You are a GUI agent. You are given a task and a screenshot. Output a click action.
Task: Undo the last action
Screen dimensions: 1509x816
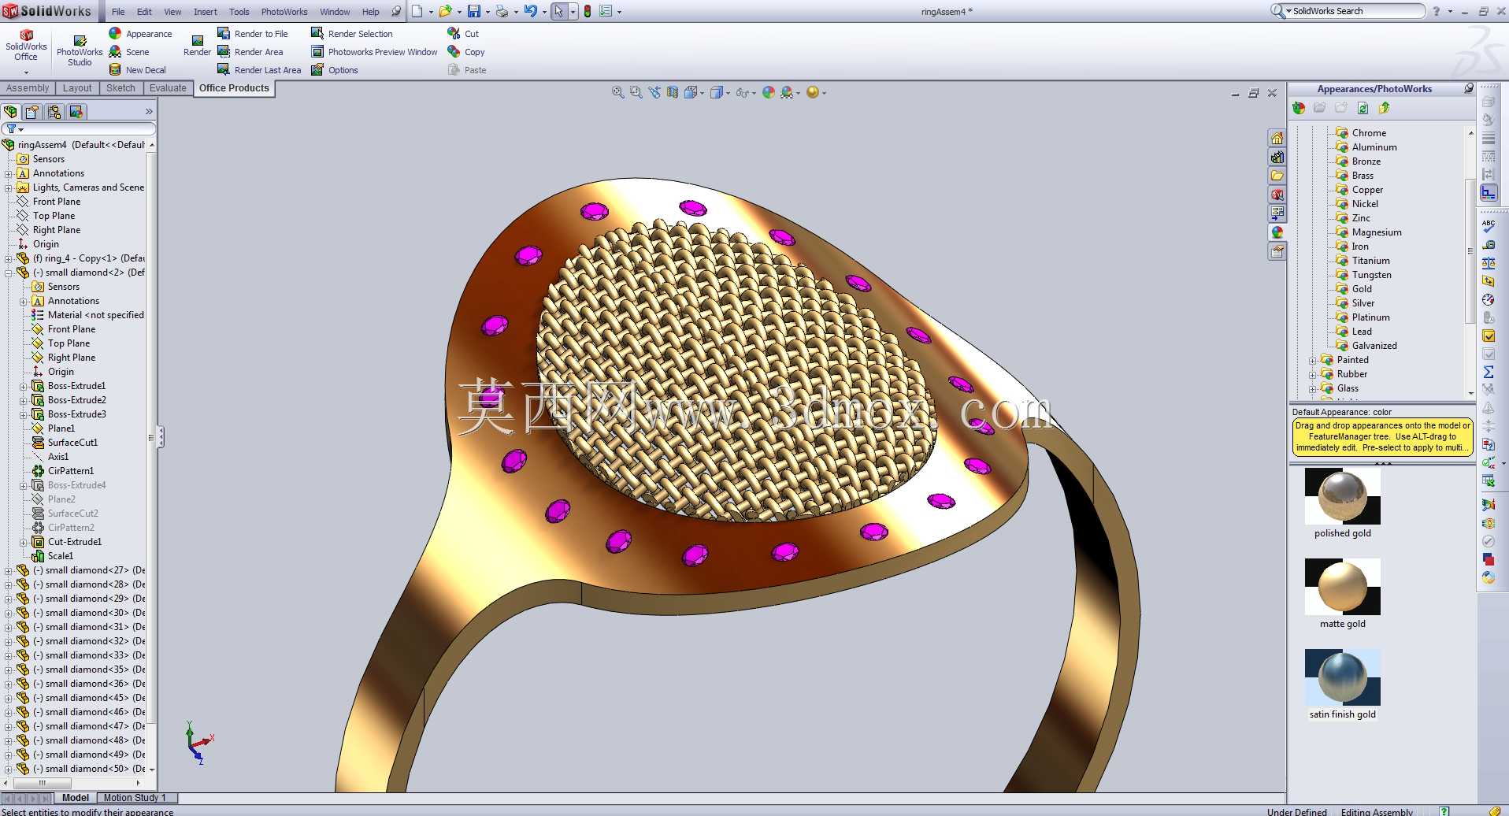[x=531, y=11]
